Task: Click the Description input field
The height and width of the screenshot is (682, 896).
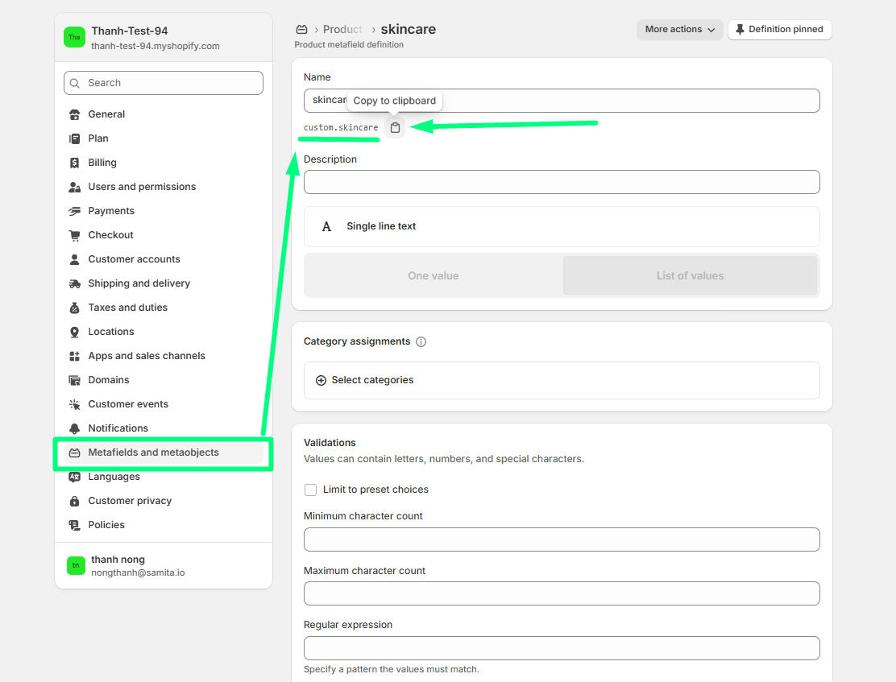Action: pos(561,182)
